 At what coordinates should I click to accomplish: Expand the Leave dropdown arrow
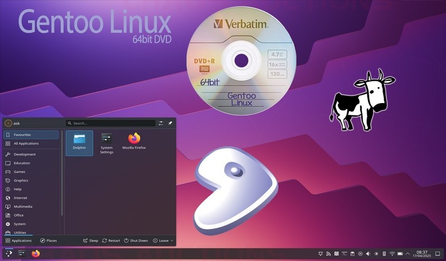[172, 240]
